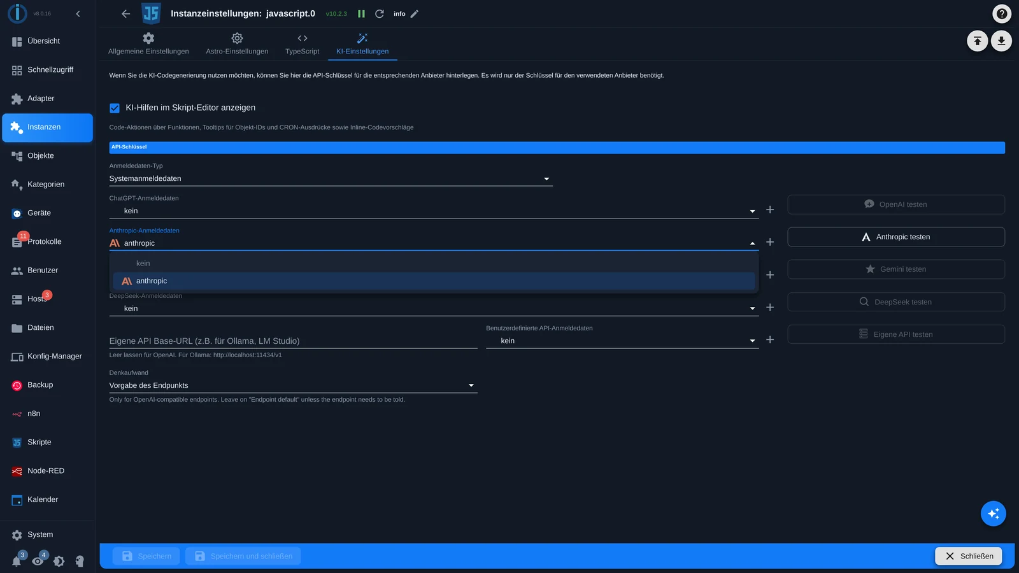1019x573 pixels.
Task: Switch to the Allgemeine Einstellungen tab
Action: pyautogui.click(x=148, y=44)
